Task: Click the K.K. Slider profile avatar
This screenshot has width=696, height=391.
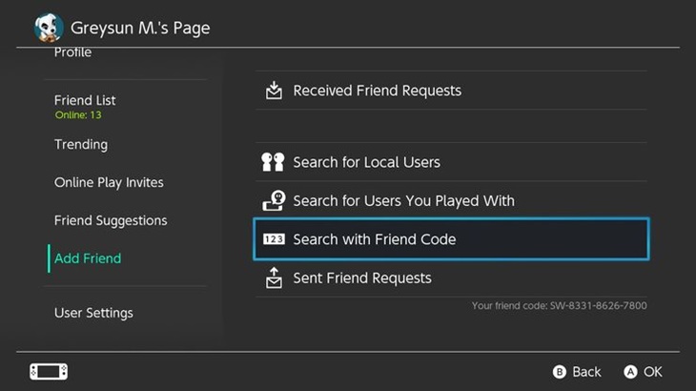Action: pyautogui.click(x=49, y=28)
